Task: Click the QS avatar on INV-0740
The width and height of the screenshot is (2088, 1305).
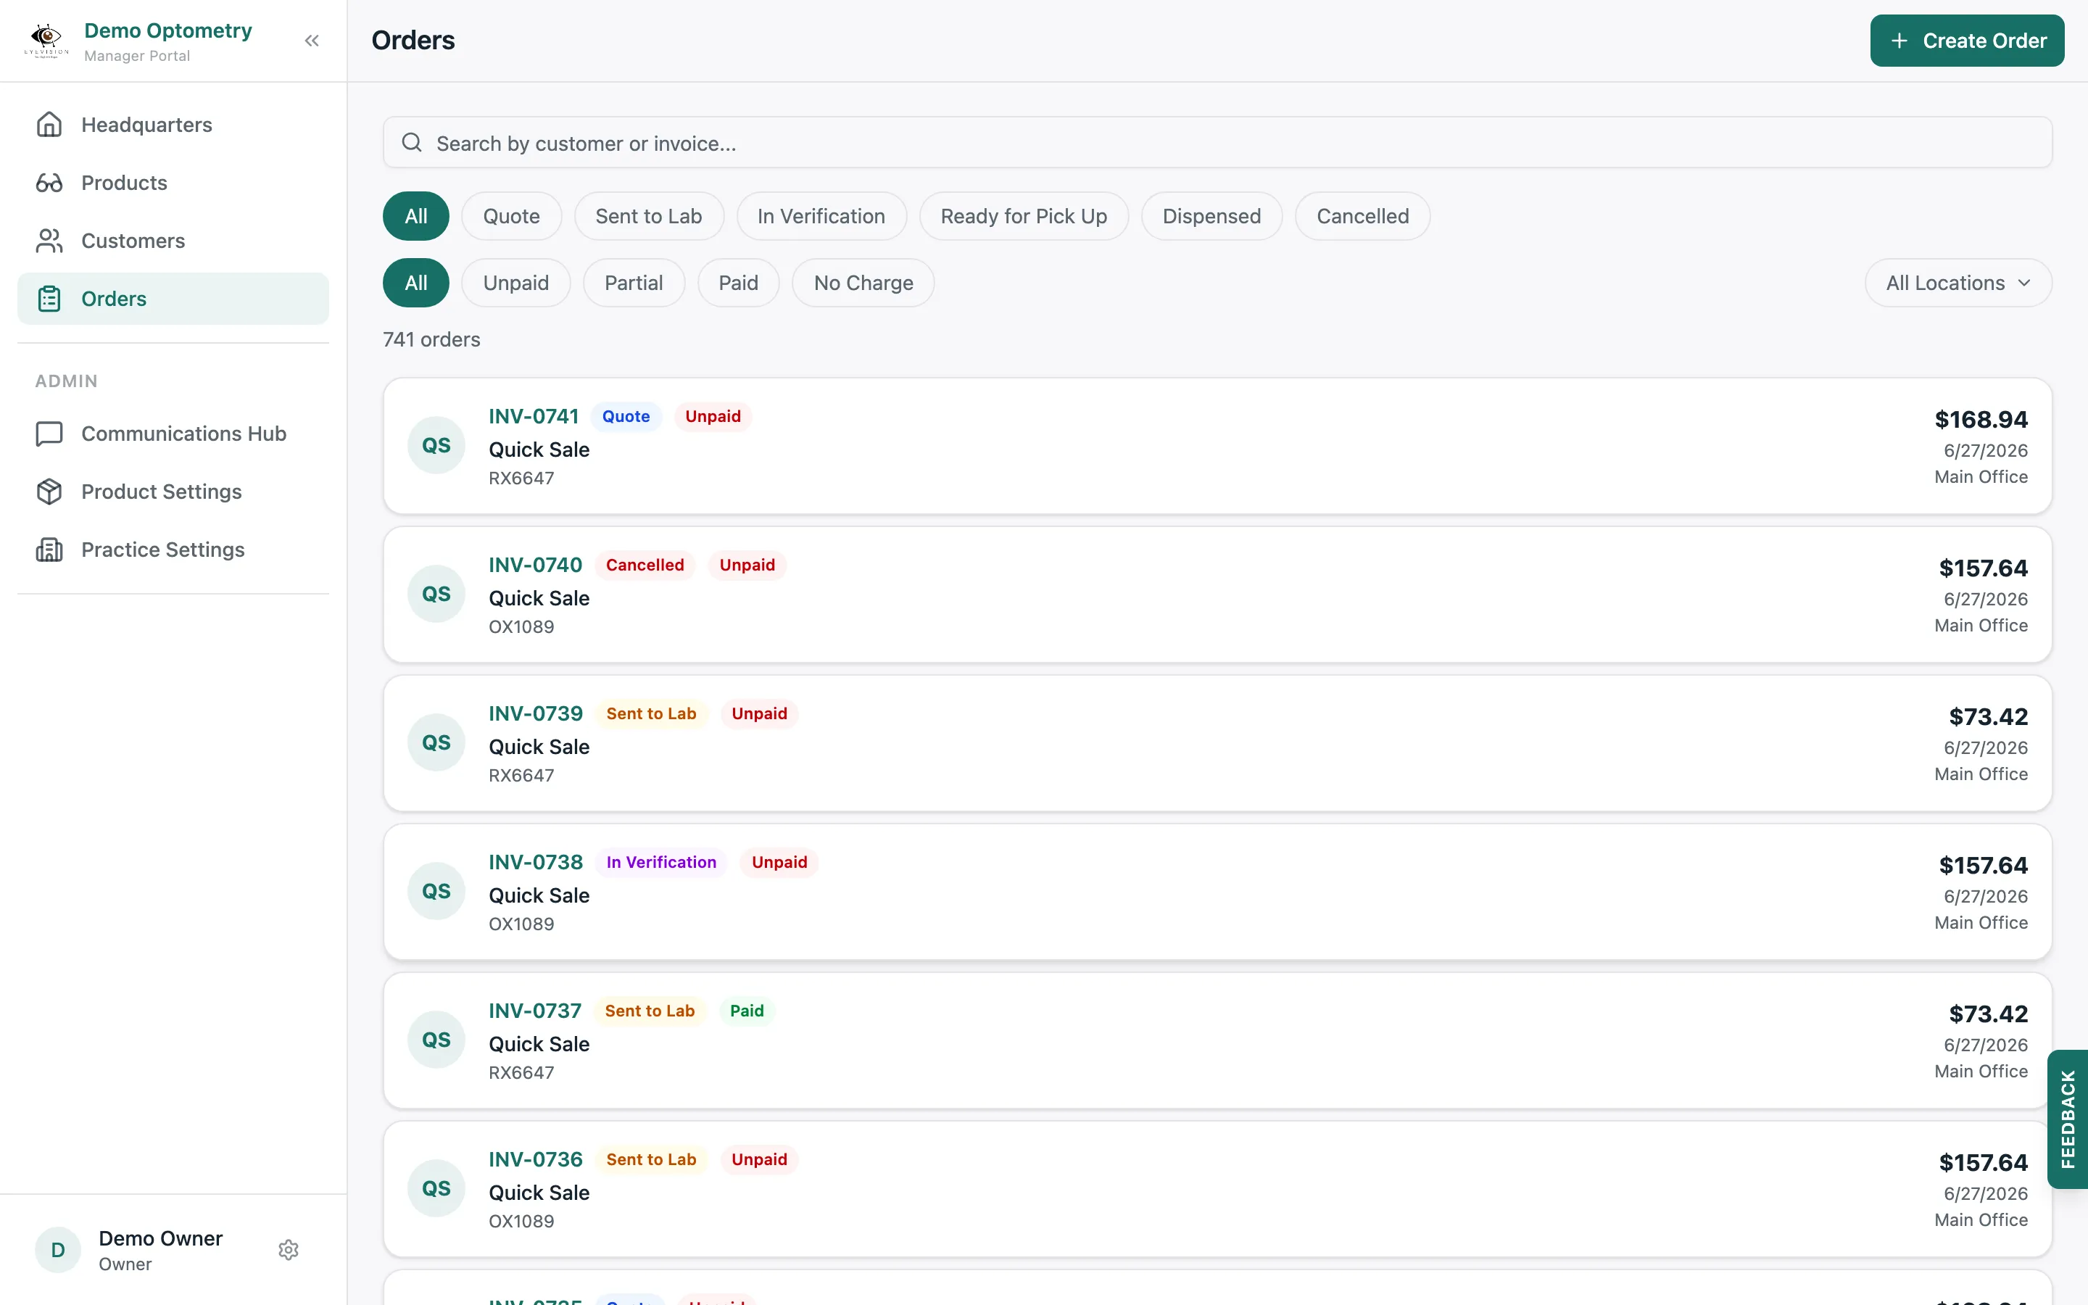Action: pyautogui.click(x=436, y=594)
